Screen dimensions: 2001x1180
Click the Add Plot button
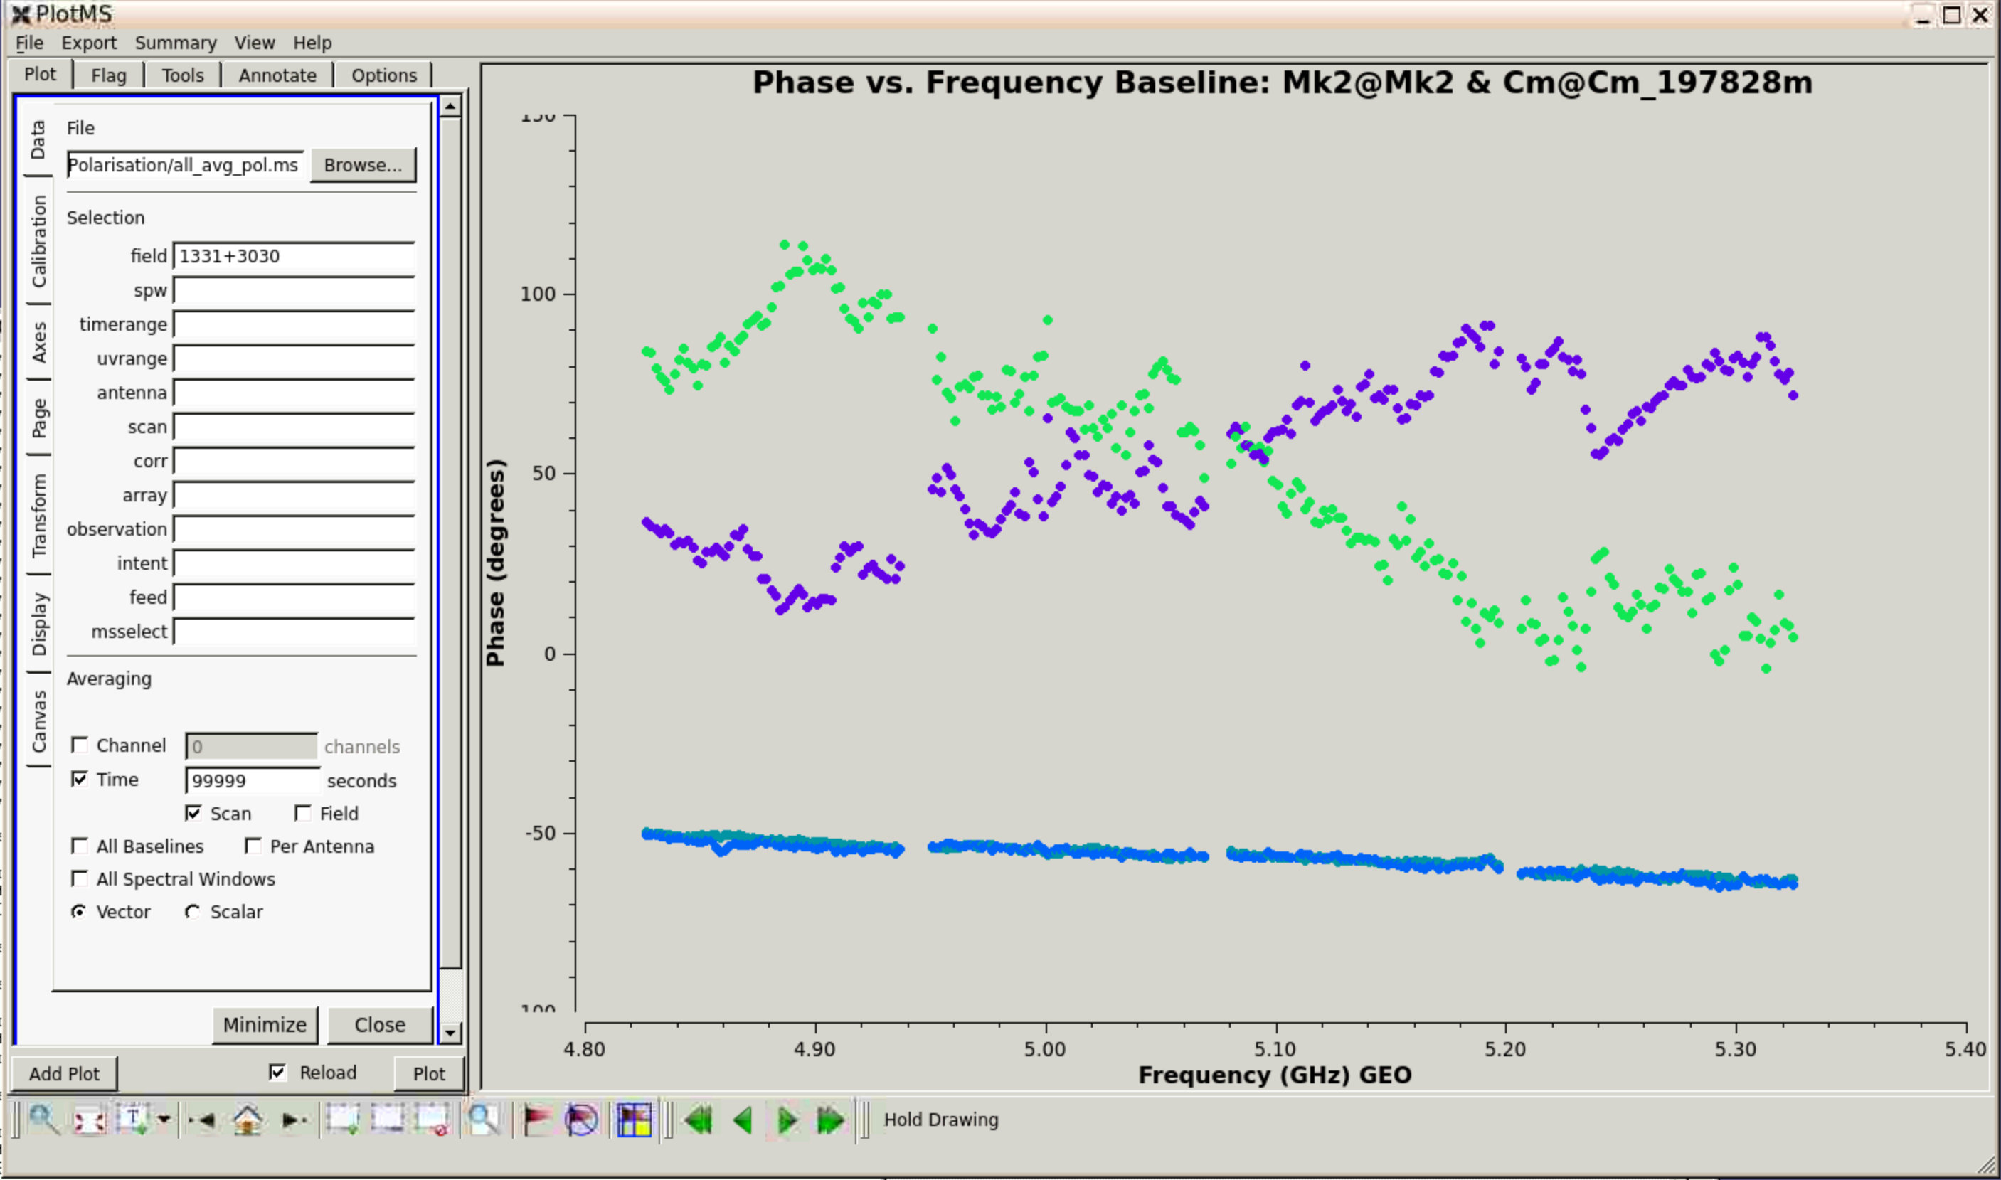pyautogui.click(x=63, y=1073)
